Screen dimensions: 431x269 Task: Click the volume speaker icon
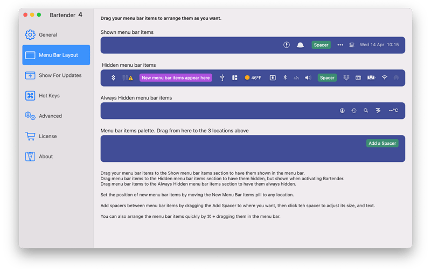[x=308, y=77]
